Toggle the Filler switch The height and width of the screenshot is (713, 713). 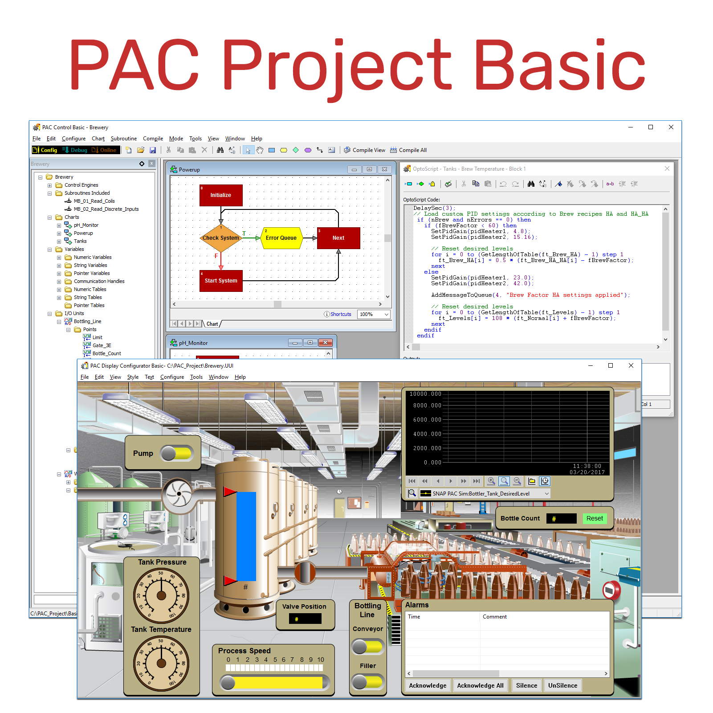[367, 682]
